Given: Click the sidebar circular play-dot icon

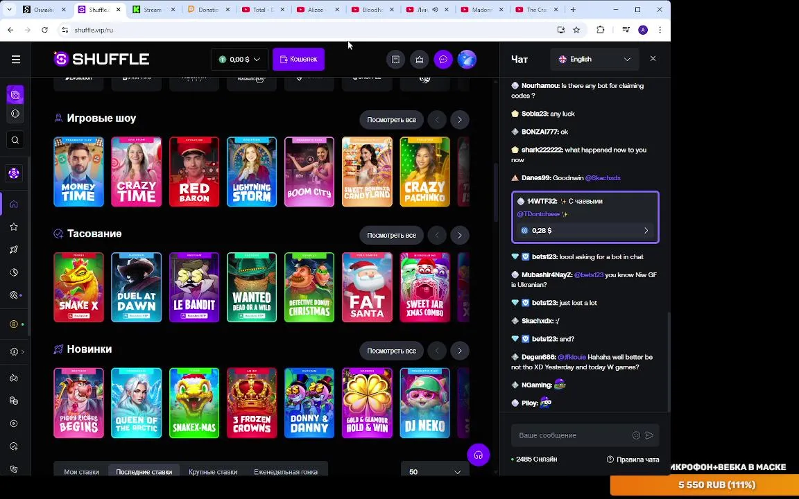Looking at the screenshot, I should click(14, 423).
